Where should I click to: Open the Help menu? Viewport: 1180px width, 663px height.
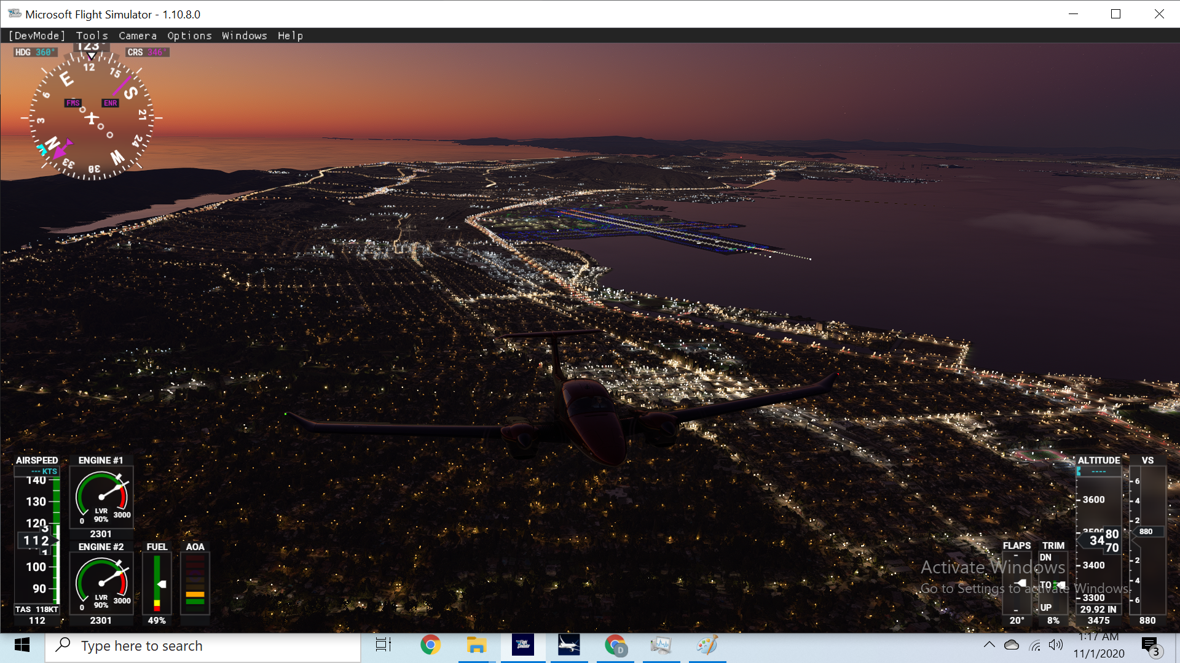tap(290, 36)
